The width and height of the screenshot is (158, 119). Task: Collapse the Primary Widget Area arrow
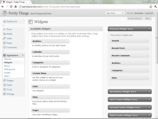[149, 29]
